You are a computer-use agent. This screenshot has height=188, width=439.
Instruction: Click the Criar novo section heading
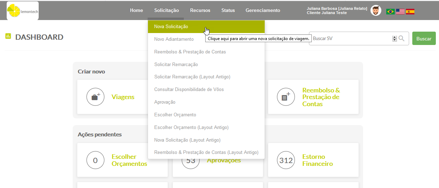click(91, 72)
